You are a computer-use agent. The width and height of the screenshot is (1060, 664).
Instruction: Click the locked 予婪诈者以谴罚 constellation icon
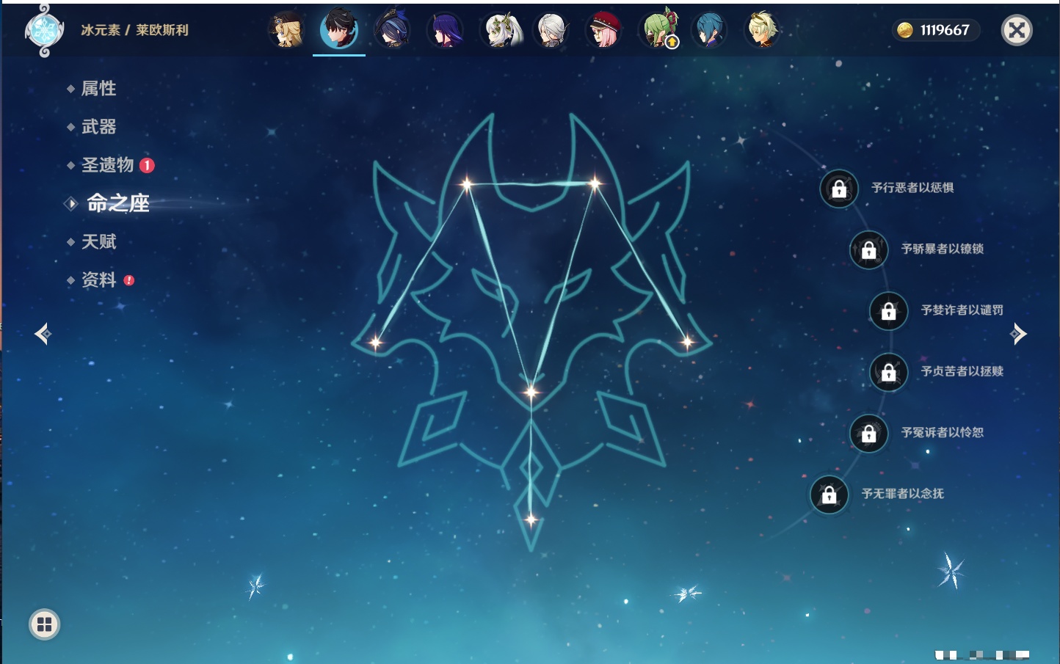[x=889, y=310]
